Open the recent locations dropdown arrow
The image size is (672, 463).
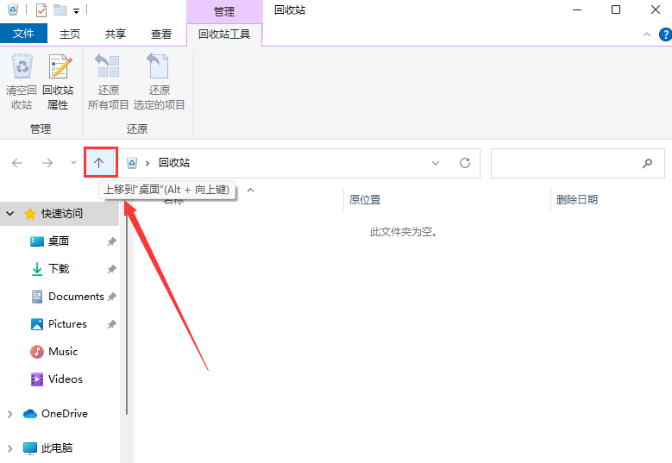pyautogui.click(x=73, y=163)
